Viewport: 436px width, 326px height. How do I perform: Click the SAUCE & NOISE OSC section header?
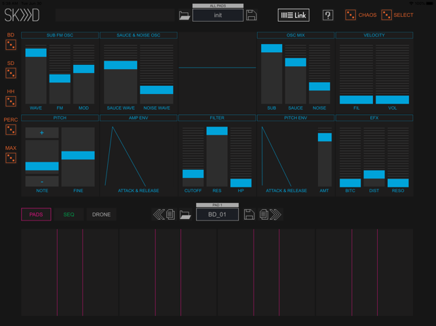tap(138, 35)
